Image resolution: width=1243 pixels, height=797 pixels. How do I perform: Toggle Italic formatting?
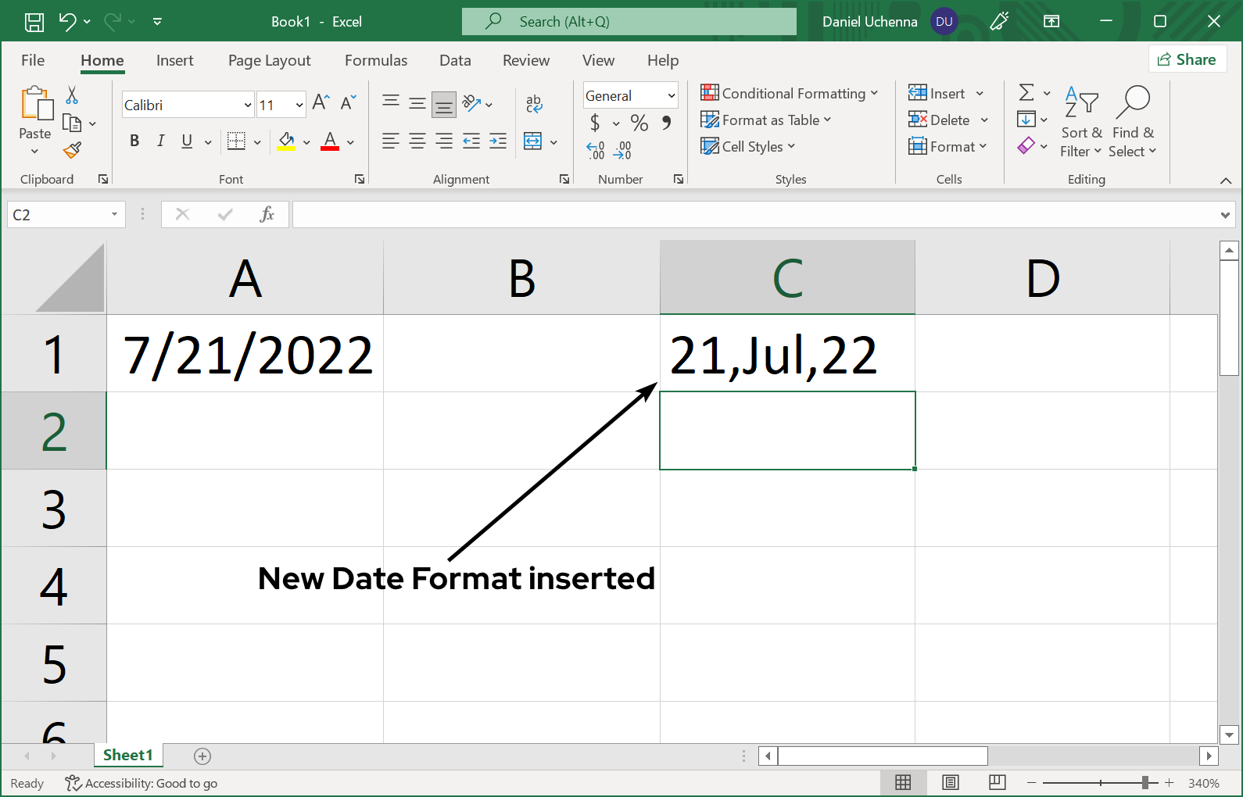[160, 141]
